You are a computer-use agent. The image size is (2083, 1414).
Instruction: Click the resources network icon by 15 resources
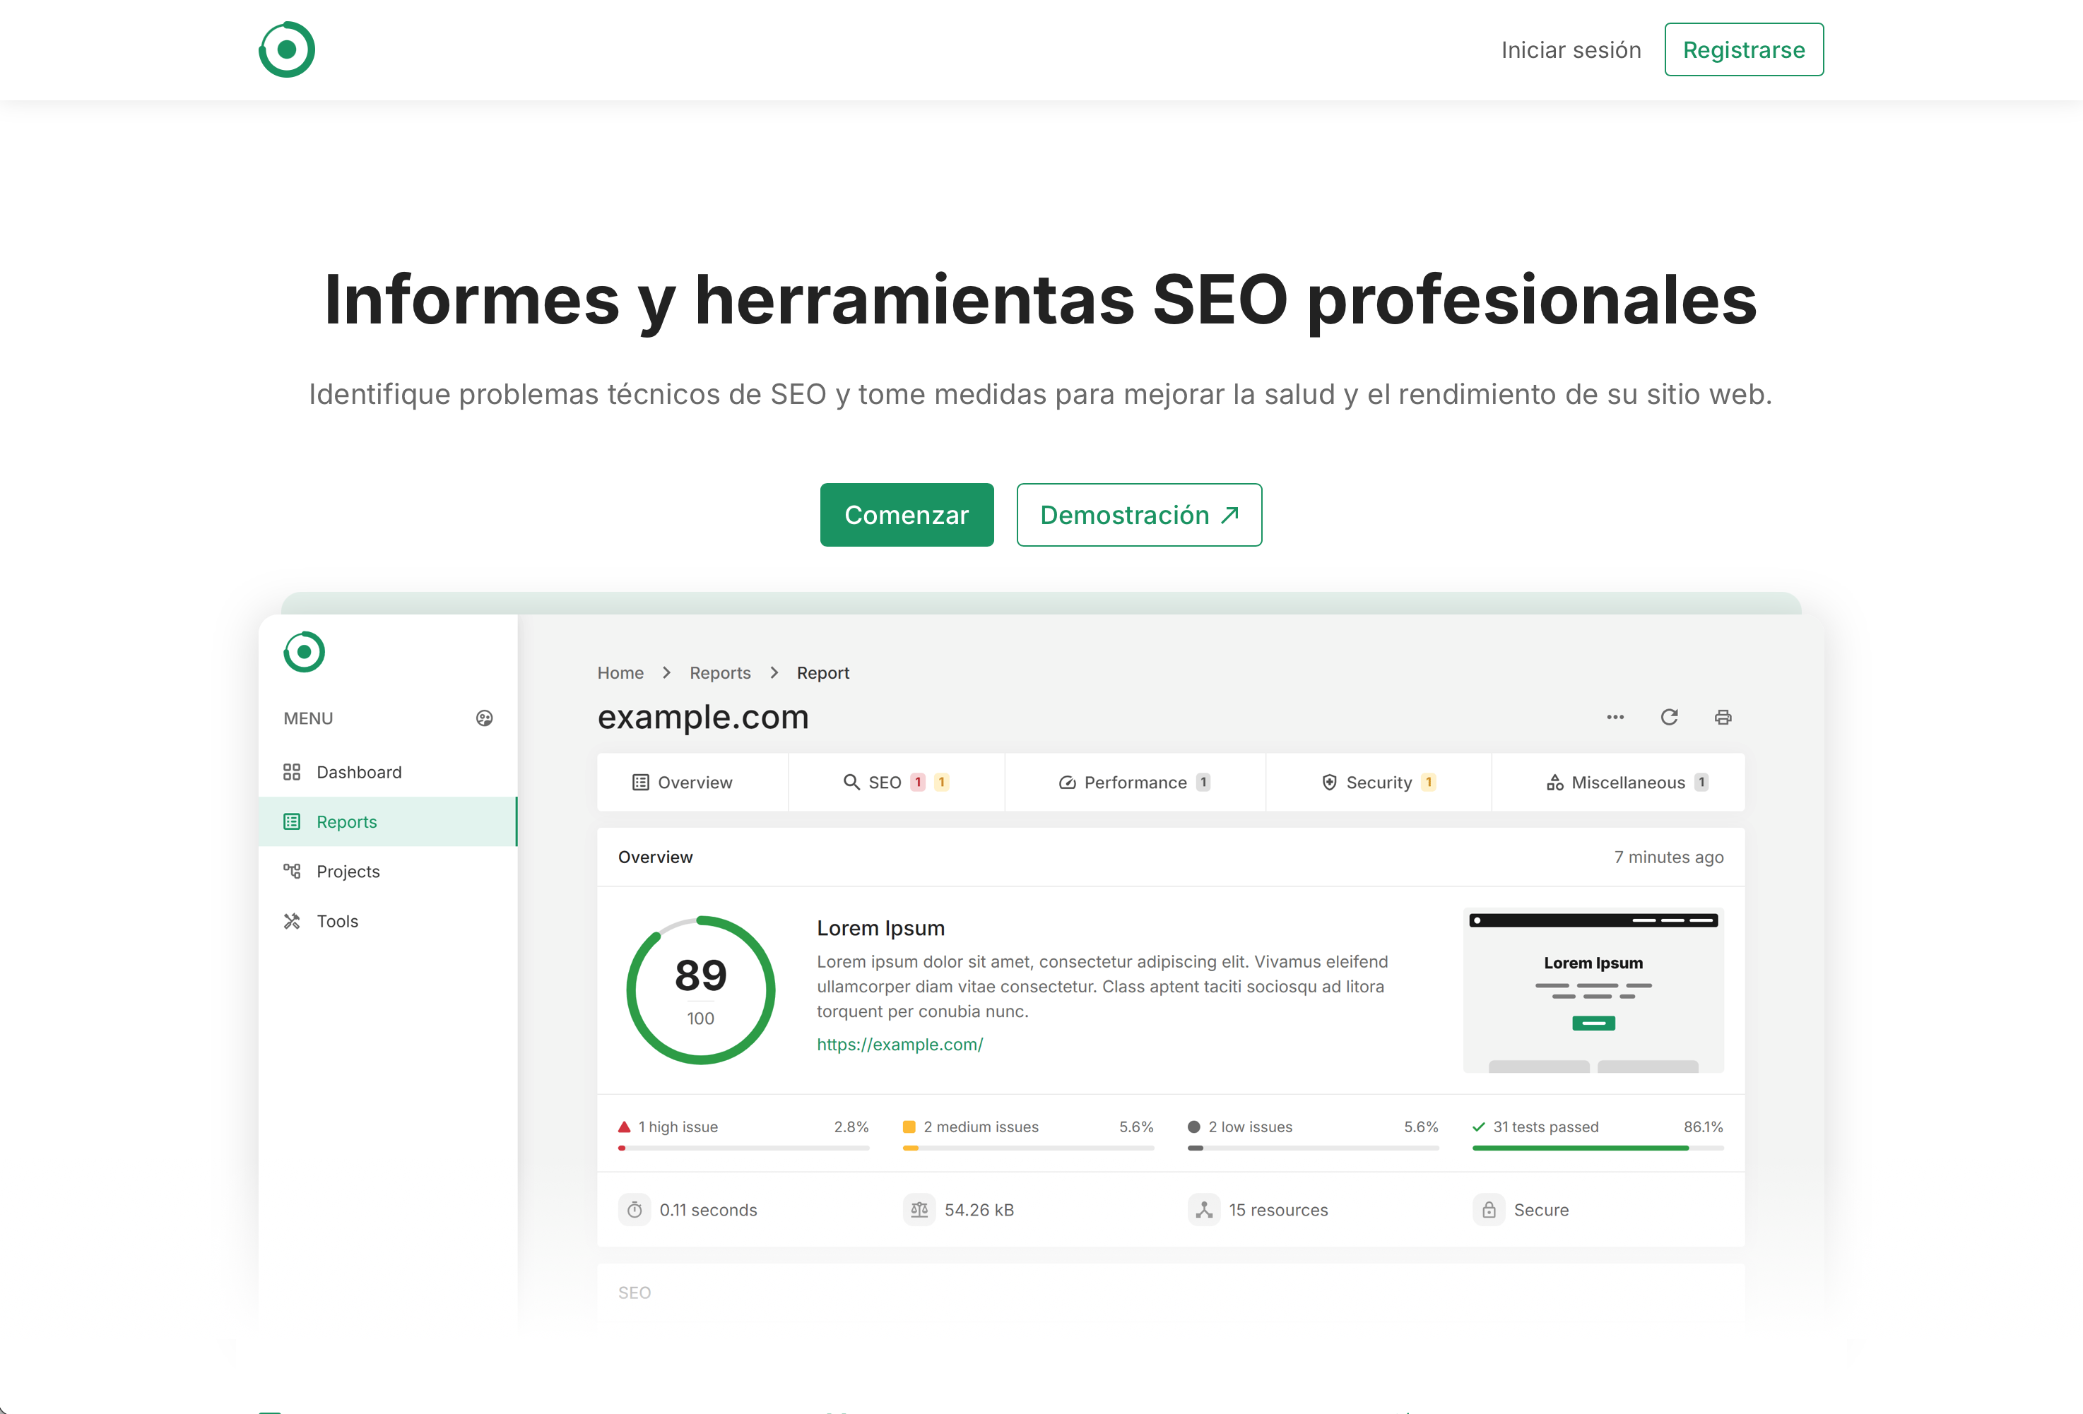[x=1204, y=1210]
